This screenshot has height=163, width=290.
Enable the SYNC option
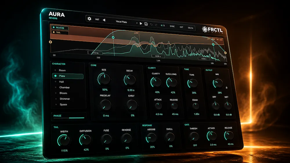[172, 26]
